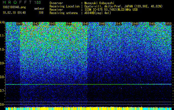This screenshot has width=174, height=110.
Task: Select the meteor count value '108'
Action: (41, 13)
